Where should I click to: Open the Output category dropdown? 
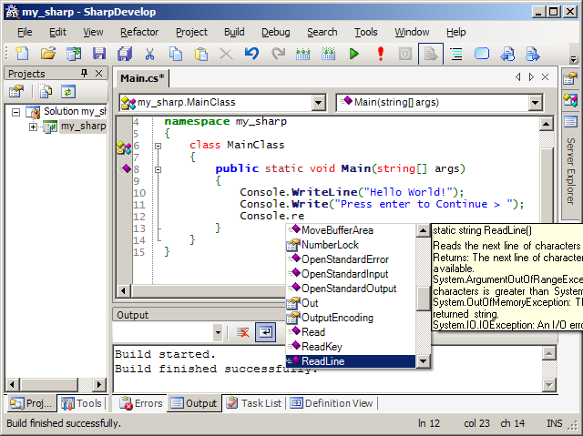tap(218, 332)
